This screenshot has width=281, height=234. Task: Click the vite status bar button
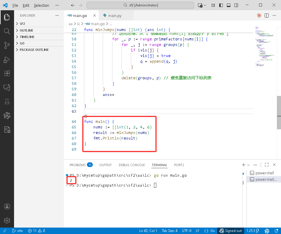[18, 231]
